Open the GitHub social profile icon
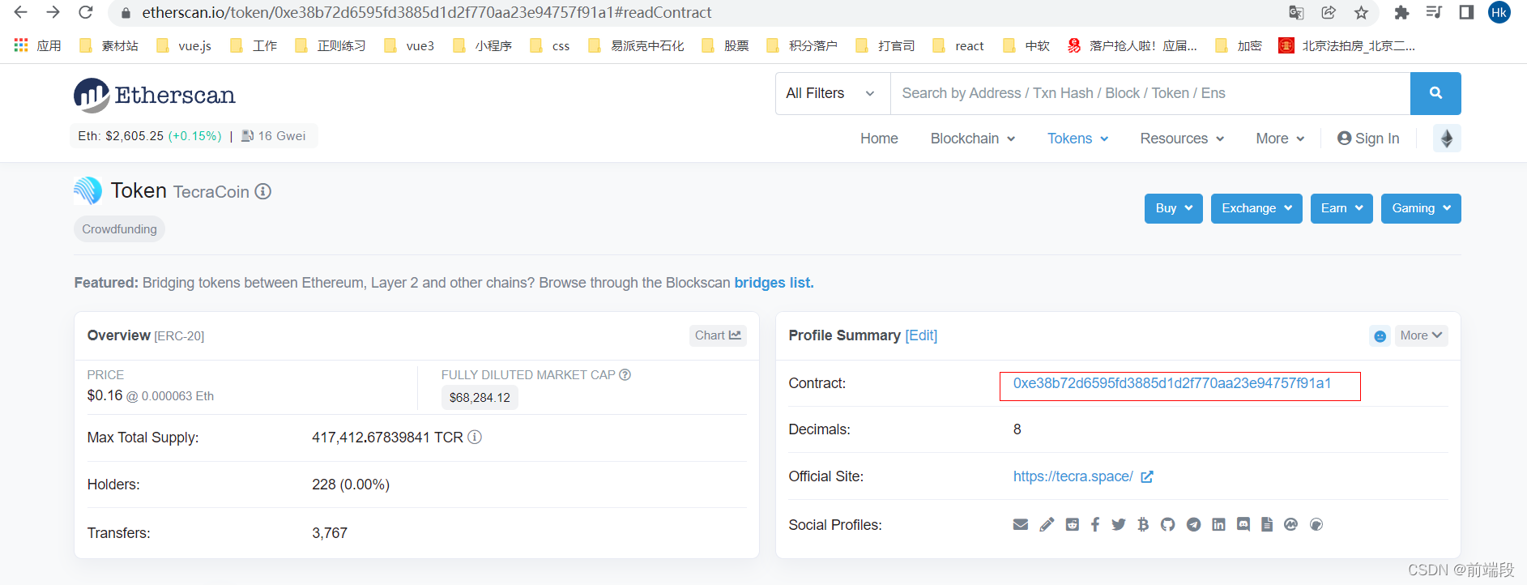Viewport: 1527px width, 585px height. click(1167, 524)
